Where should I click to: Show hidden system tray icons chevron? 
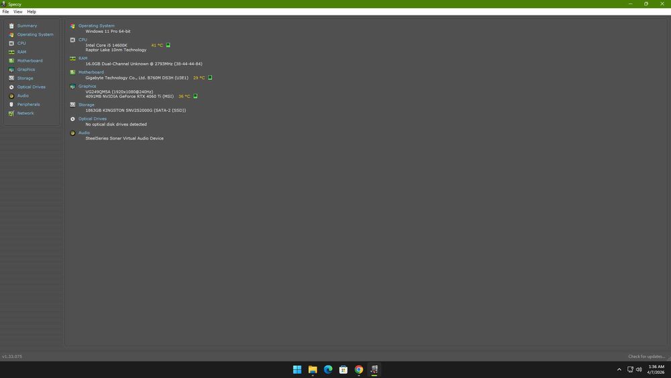pyautogui.click(x=619, y=369)
